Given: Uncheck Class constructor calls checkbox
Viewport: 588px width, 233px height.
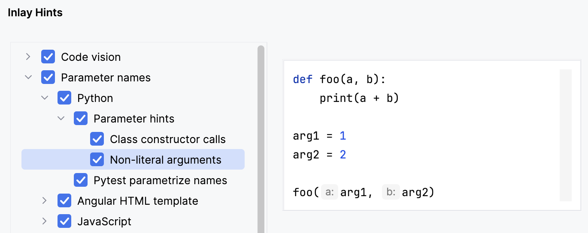Looking at the screenshot, I should [x=97, y=139].
